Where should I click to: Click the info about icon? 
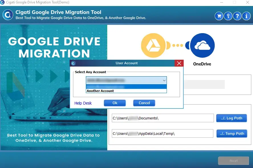(246, 16)
